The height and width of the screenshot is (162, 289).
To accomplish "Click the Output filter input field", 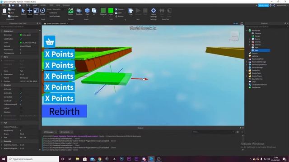I will [x=213, y=132].
